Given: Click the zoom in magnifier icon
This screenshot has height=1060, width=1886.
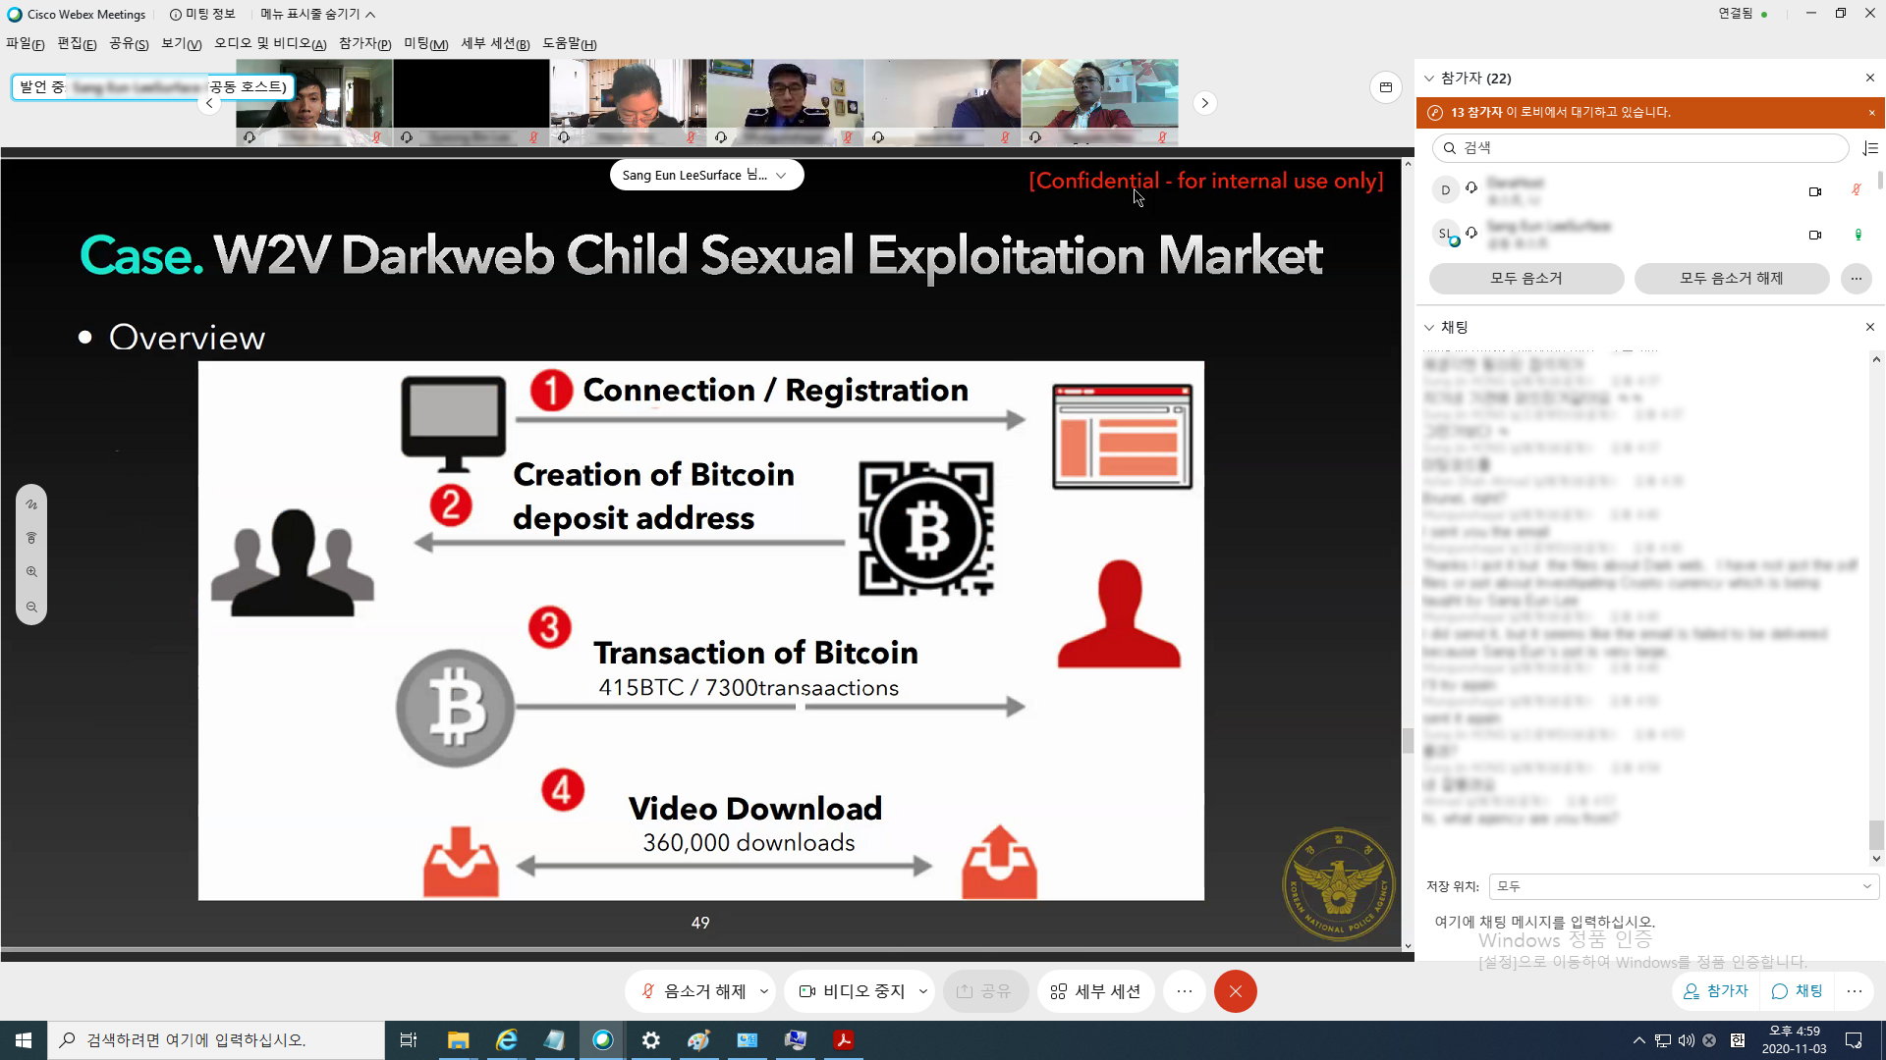Looking at the screenshot, I should pyautogui.click(x=31, y=571).
